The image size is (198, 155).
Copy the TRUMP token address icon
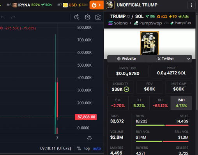(x=128, y=16)
